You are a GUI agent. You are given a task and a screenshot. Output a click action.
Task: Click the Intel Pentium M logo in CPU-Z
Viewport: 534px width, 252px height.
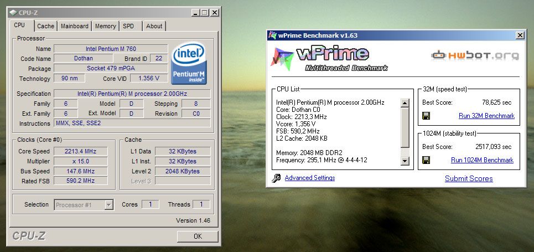189,63
